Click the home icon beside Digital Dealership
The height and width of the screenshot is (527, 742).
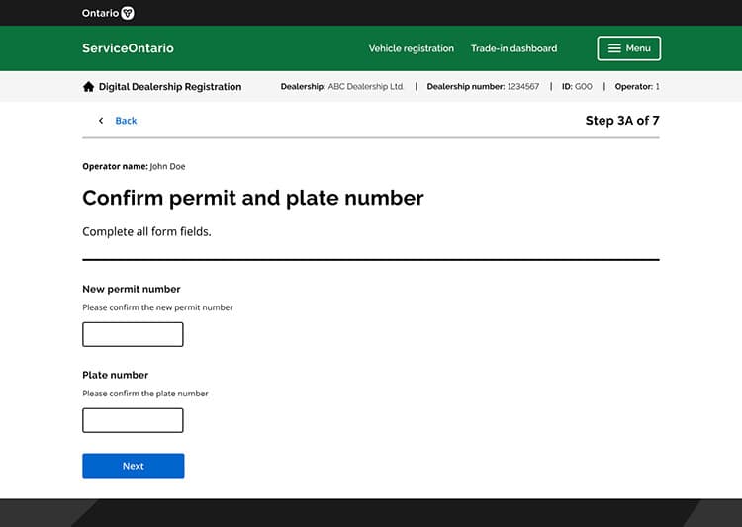pos(89,87)
